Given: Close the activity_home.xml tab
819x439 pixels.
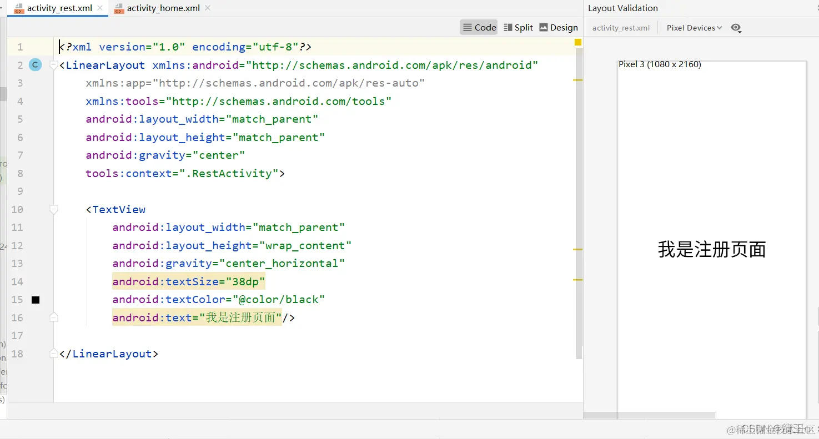Looking at the screenshot, I should pyautogui.click(x=208, y=8).
